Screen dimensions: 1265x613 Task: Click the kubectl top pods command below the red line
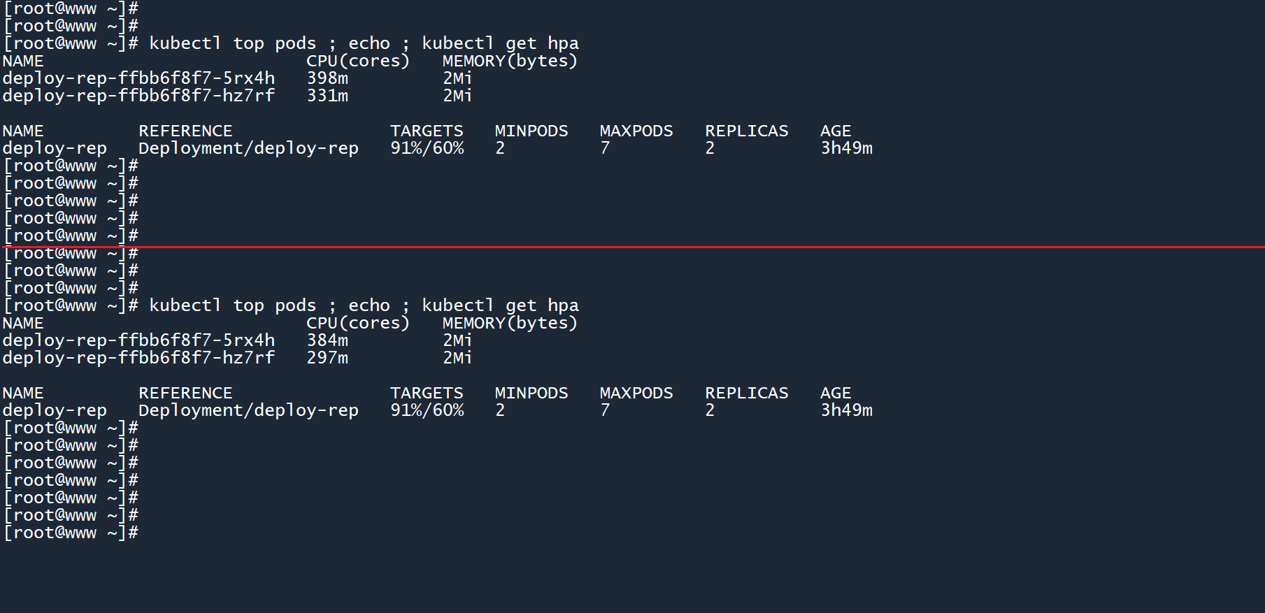(x=232, y=305)
